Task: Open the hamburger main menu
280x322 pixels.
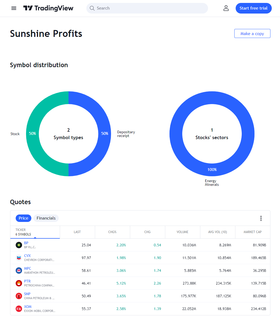Action: 14,8
